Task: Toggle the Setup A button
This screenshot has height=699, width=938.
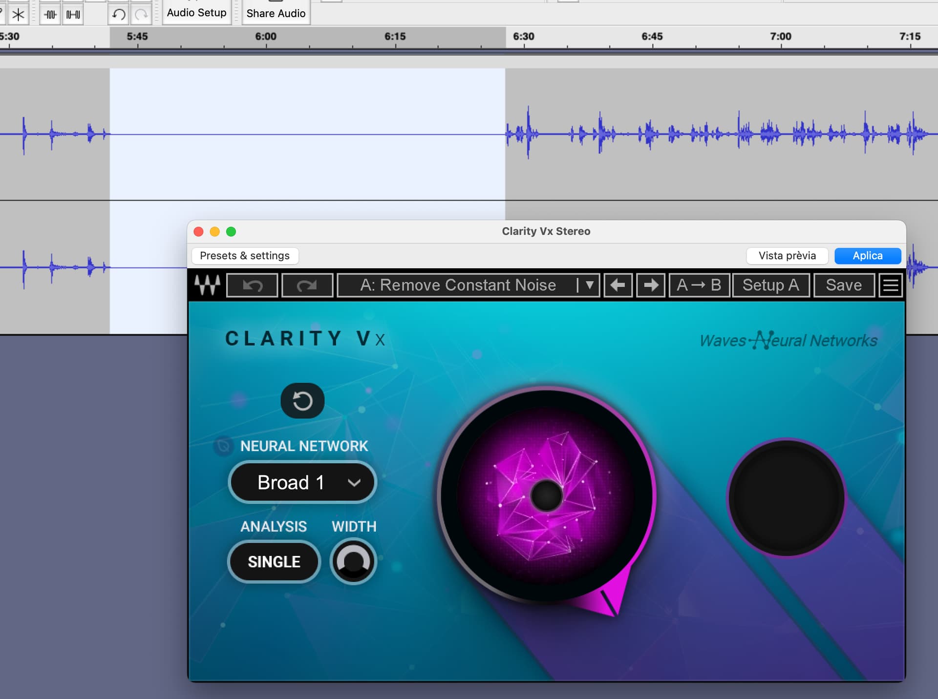Action: pyautogui.click(x=771, y=285)
